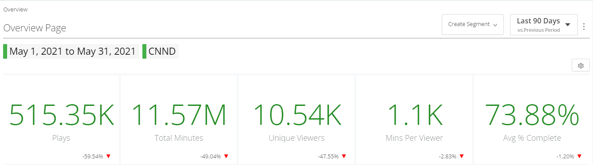Click red down arrow under Avg % Complete

pos(580,156)
